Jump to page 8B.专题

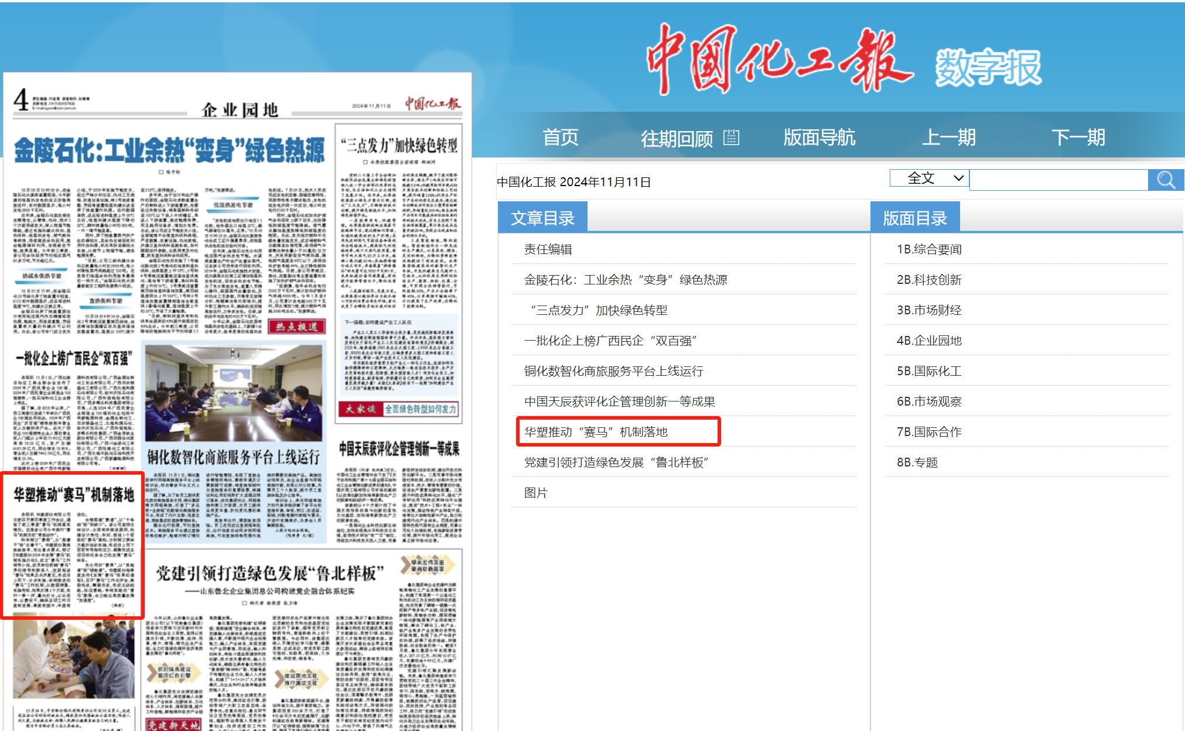[917, 462]
